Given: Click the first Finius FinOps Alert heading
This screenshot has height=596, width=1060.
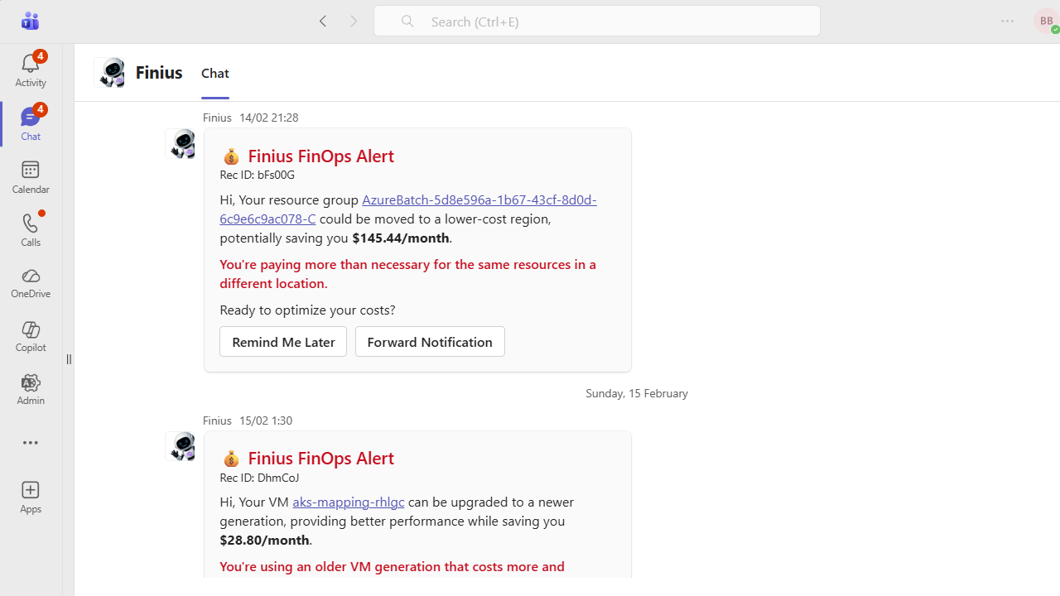Looking at the screenshot, I should click(x=320, y=156).
